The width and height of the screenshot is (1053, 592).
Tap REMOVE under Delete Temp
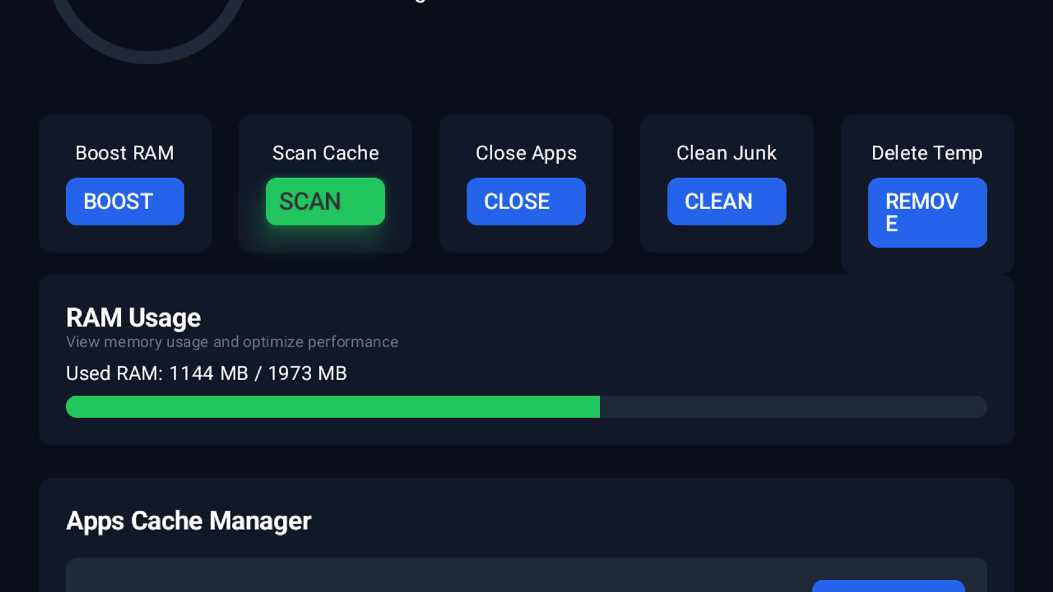(927, 213)
